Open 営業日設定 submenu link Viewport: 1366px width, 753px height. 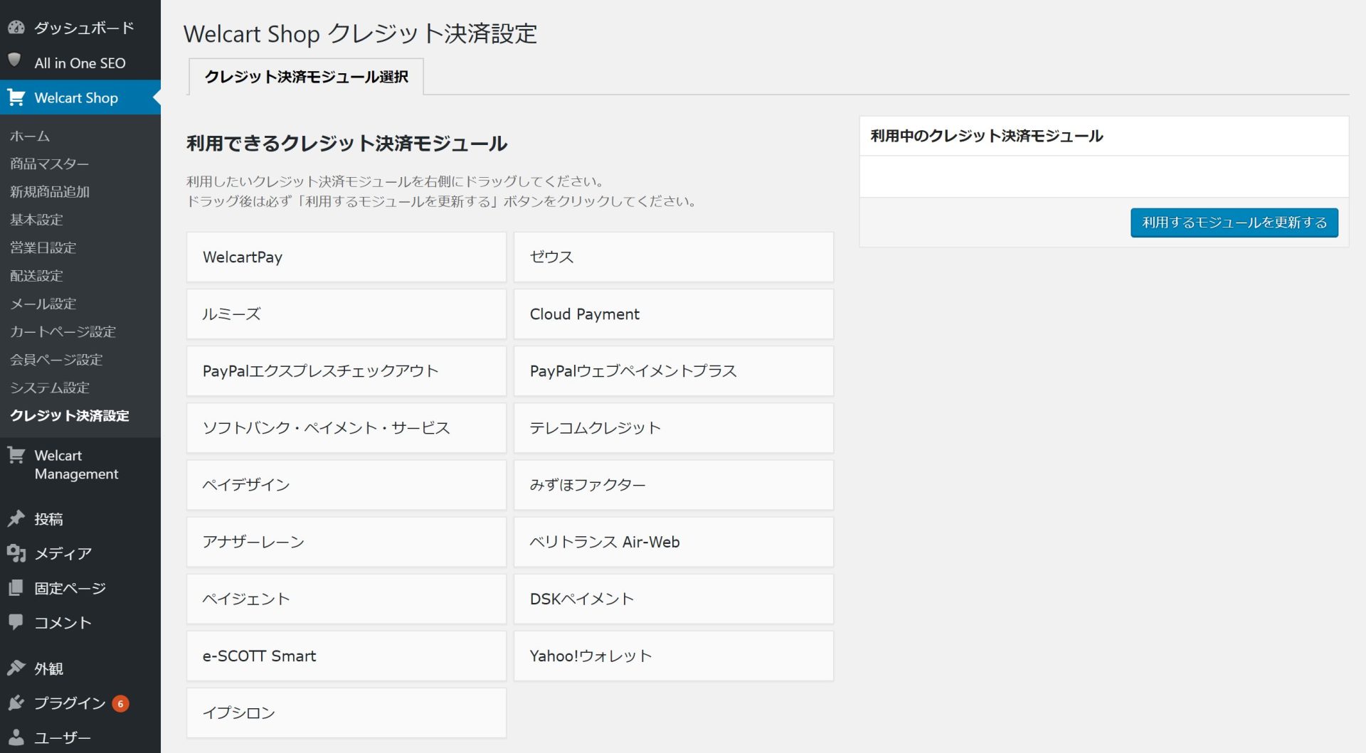pos(43,247)
